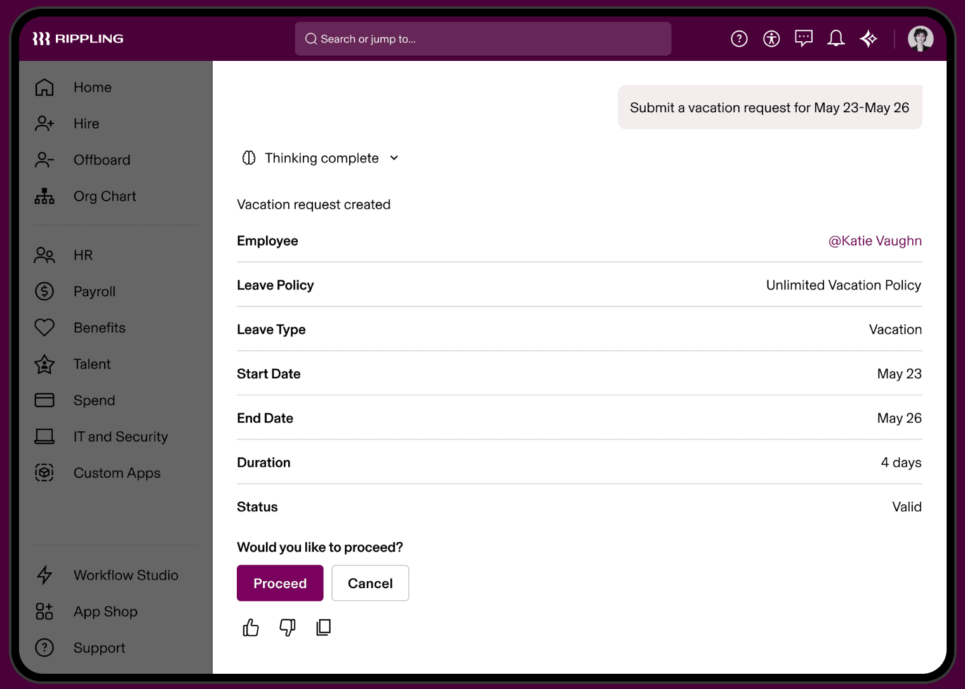
Task: Navigate to Payroll
Action: (95, 291)
